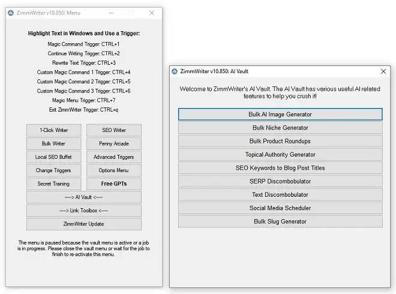Screen dimensions: 396x294
Task: Click the AI Vault window app icon
Action: pyautogui.click(x=175, y=71)
